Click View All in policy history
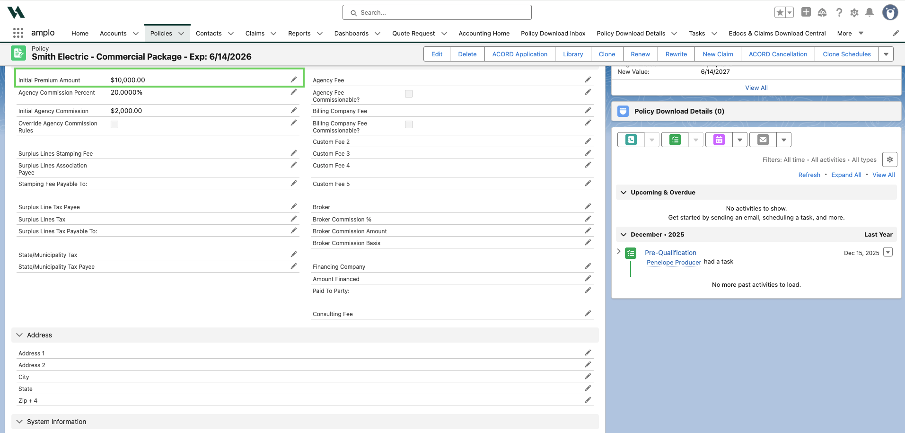The height and width of the screenshot is (433, 905). [756, 88]
